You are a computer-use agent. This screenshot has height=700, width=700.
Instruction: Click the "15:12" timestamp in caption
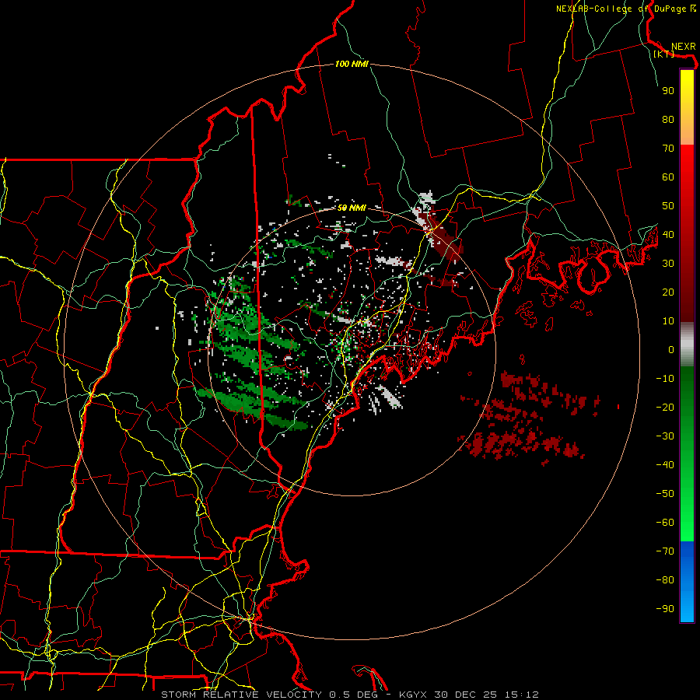522,695
